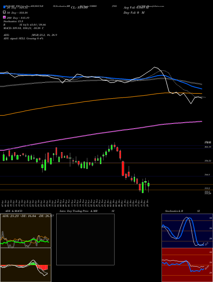This screenshot has height=282, width=213.
Task: Click the empty intraday trading price panel
Action: coord(85,239)
